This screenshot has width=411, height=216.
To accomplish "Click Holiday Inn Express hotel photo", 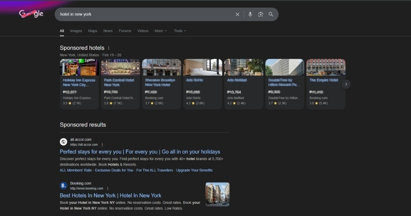I will (79, 67).
